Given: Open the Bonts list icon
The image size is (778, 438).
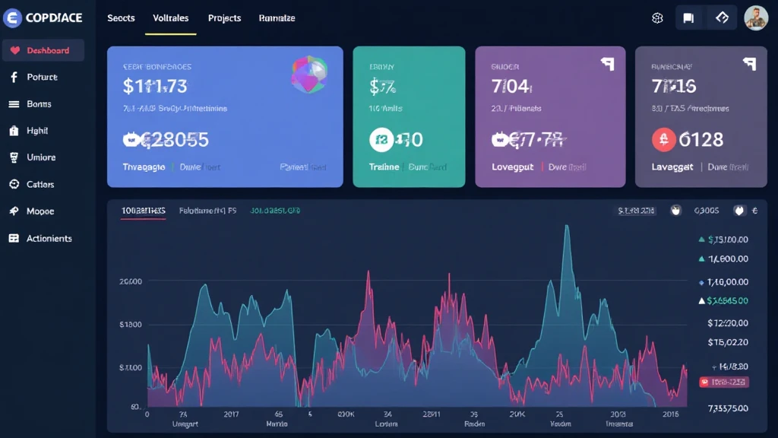Looking at the screenshot, I should [x=14, y=104].
